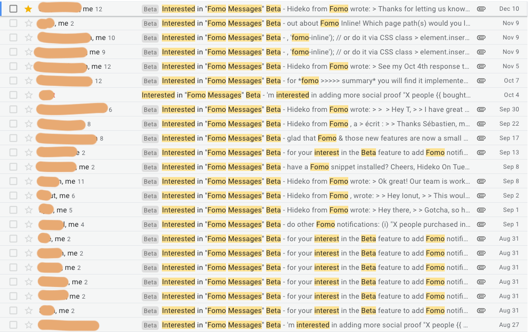Click attachment paperclip on Sep 13 row
Screen dimensions: 528x332
pos(481,152)
